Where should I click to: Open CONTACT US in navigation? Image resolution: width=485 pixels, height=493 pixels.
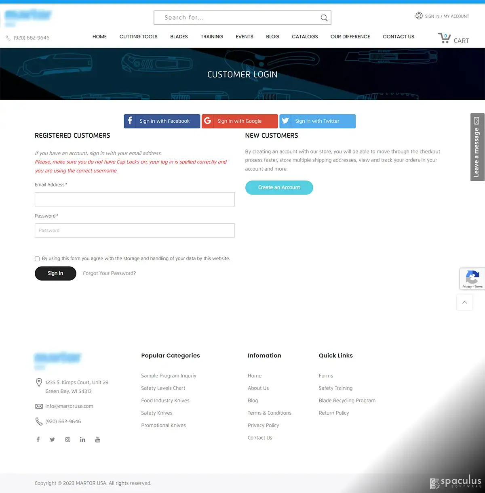[x=399, y=37]
